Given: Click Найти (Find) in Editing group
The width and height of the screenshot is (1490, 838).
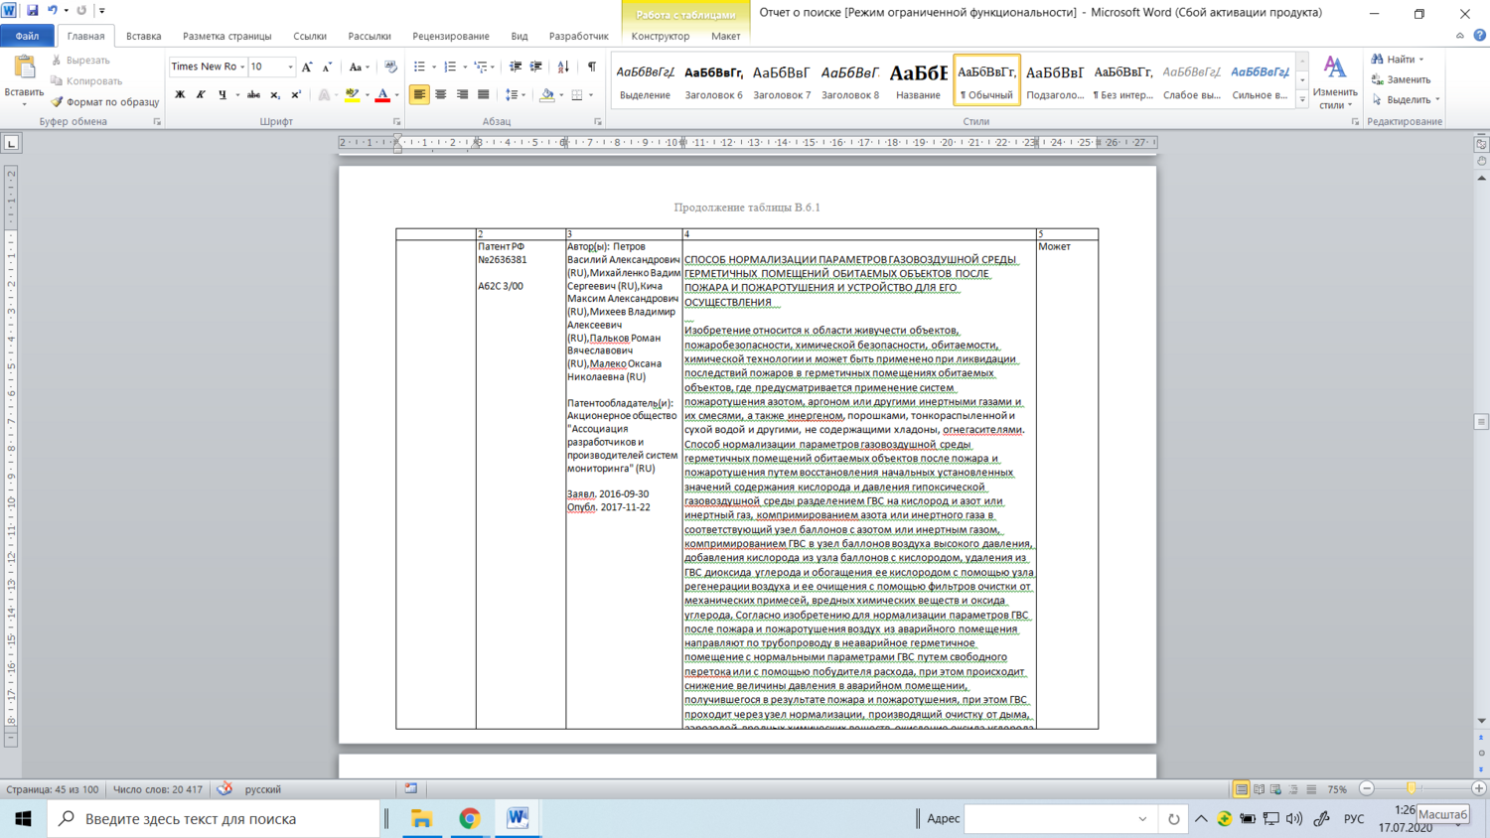Looking at the screenshot, I should 1398,60.
